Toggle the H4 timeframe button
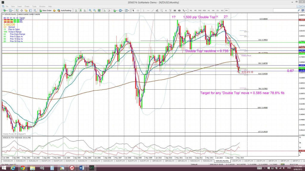 [213, 10]
